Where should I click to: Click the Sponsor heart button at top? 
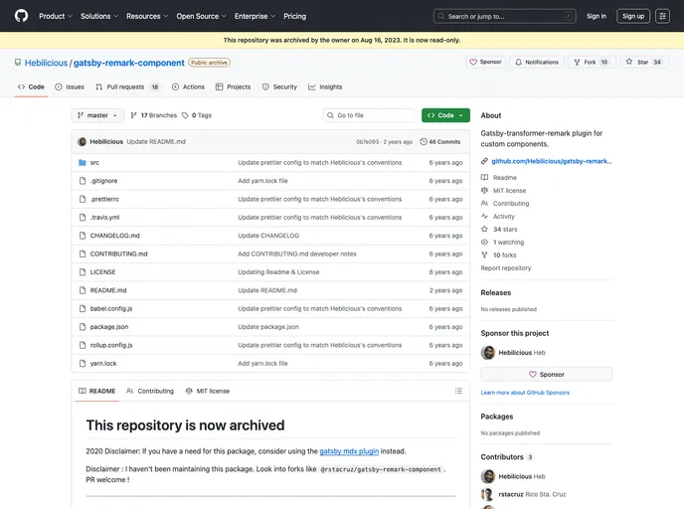click(485, 62)
